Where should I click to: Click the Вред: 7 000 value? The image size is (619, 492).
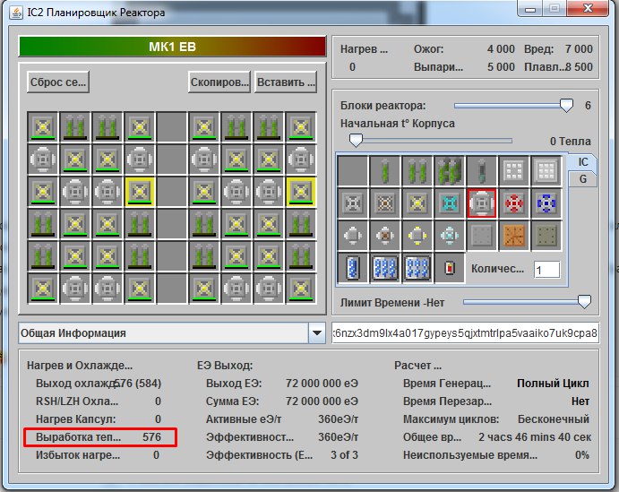[x=579, y=49]
